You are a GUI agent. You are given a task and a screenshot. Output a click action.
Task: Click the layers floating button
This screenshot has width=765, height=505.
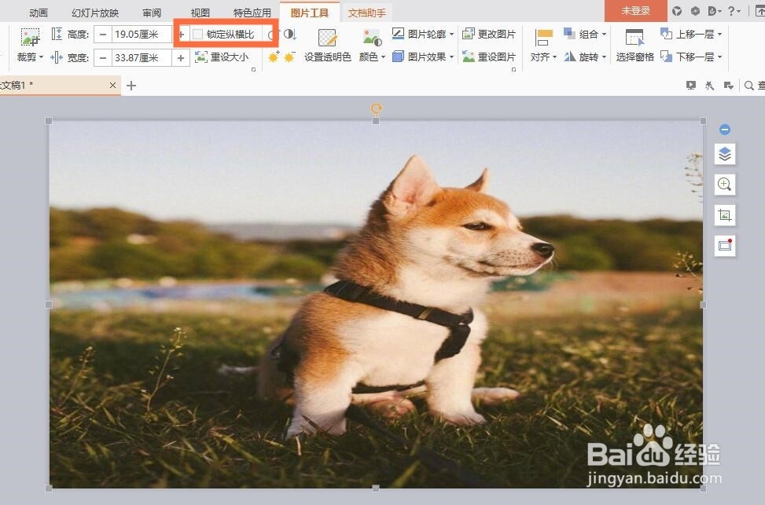(724, 155)
